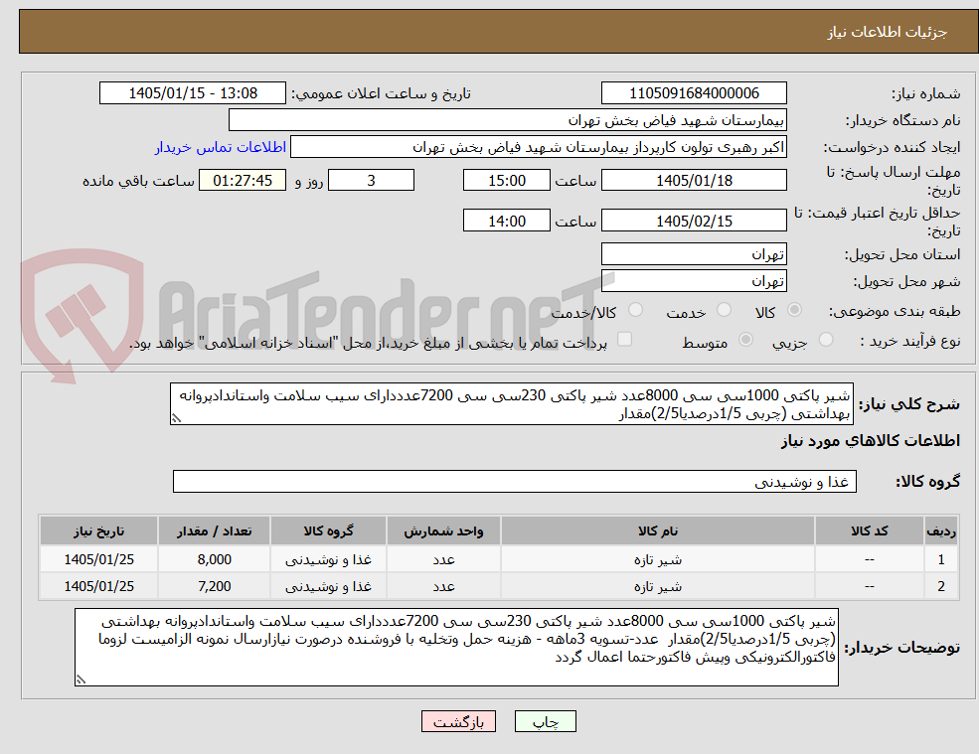This screenshot has width=979, height=754.
Task: Open اطلاعات تماس خریدار link
Action: [221, 147]
